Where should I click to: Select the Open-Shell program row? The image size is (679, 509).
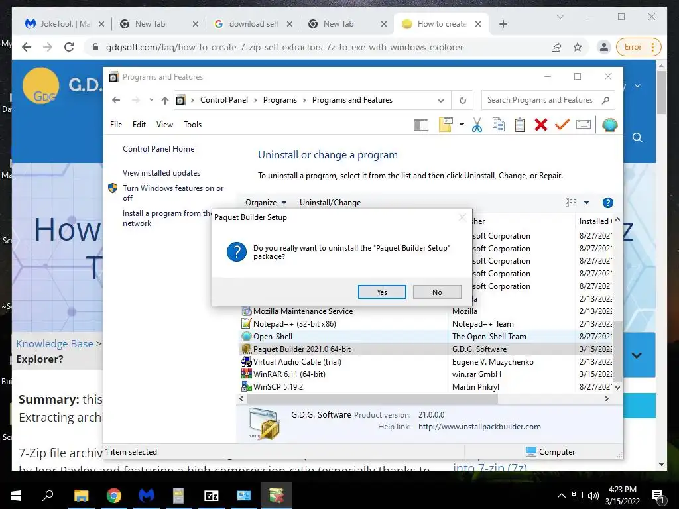pos(426,336)
